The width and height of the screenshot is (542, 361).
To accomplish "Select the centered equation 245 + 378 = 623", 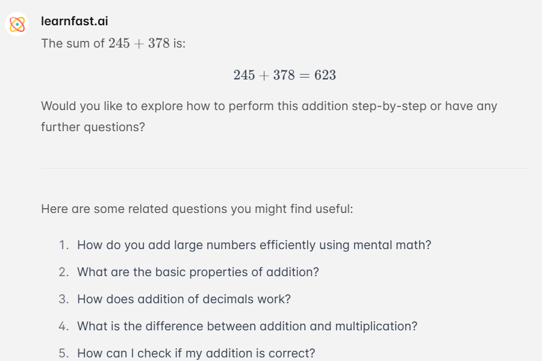I will 284,75.
